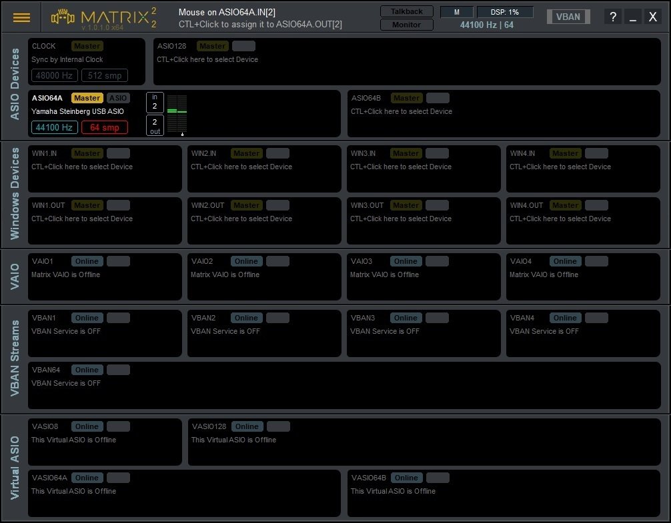
Task: Select device for ASIO64B slot
Action: [x=402, y=111]
